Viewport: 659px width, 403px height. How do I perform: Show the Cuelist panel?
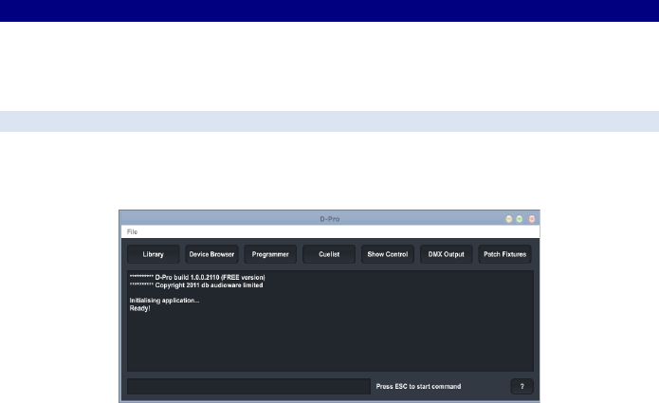pyautogui.click(x=329, y=254)
